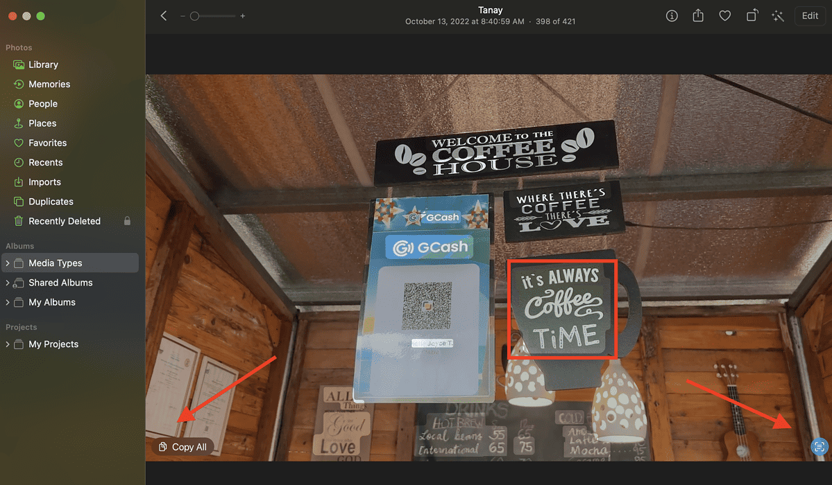Click the Share icon in the toolbar
Image resolution: width=832 pixels, height=485 pixels.
point(698,15)
